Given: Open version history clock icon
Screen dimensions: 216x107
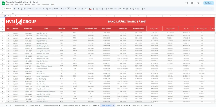Looking at the screenshot, I should pyautogui.click(x=187, y=3).
